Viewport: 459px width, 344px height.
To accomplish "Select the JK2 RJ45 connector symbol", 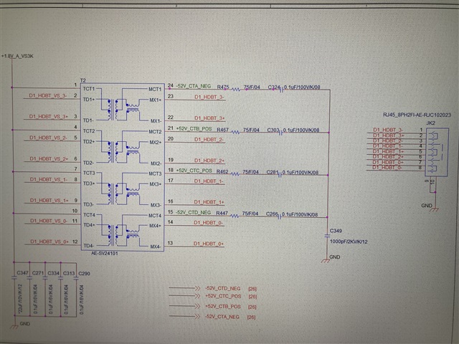I will click(437, 152).
